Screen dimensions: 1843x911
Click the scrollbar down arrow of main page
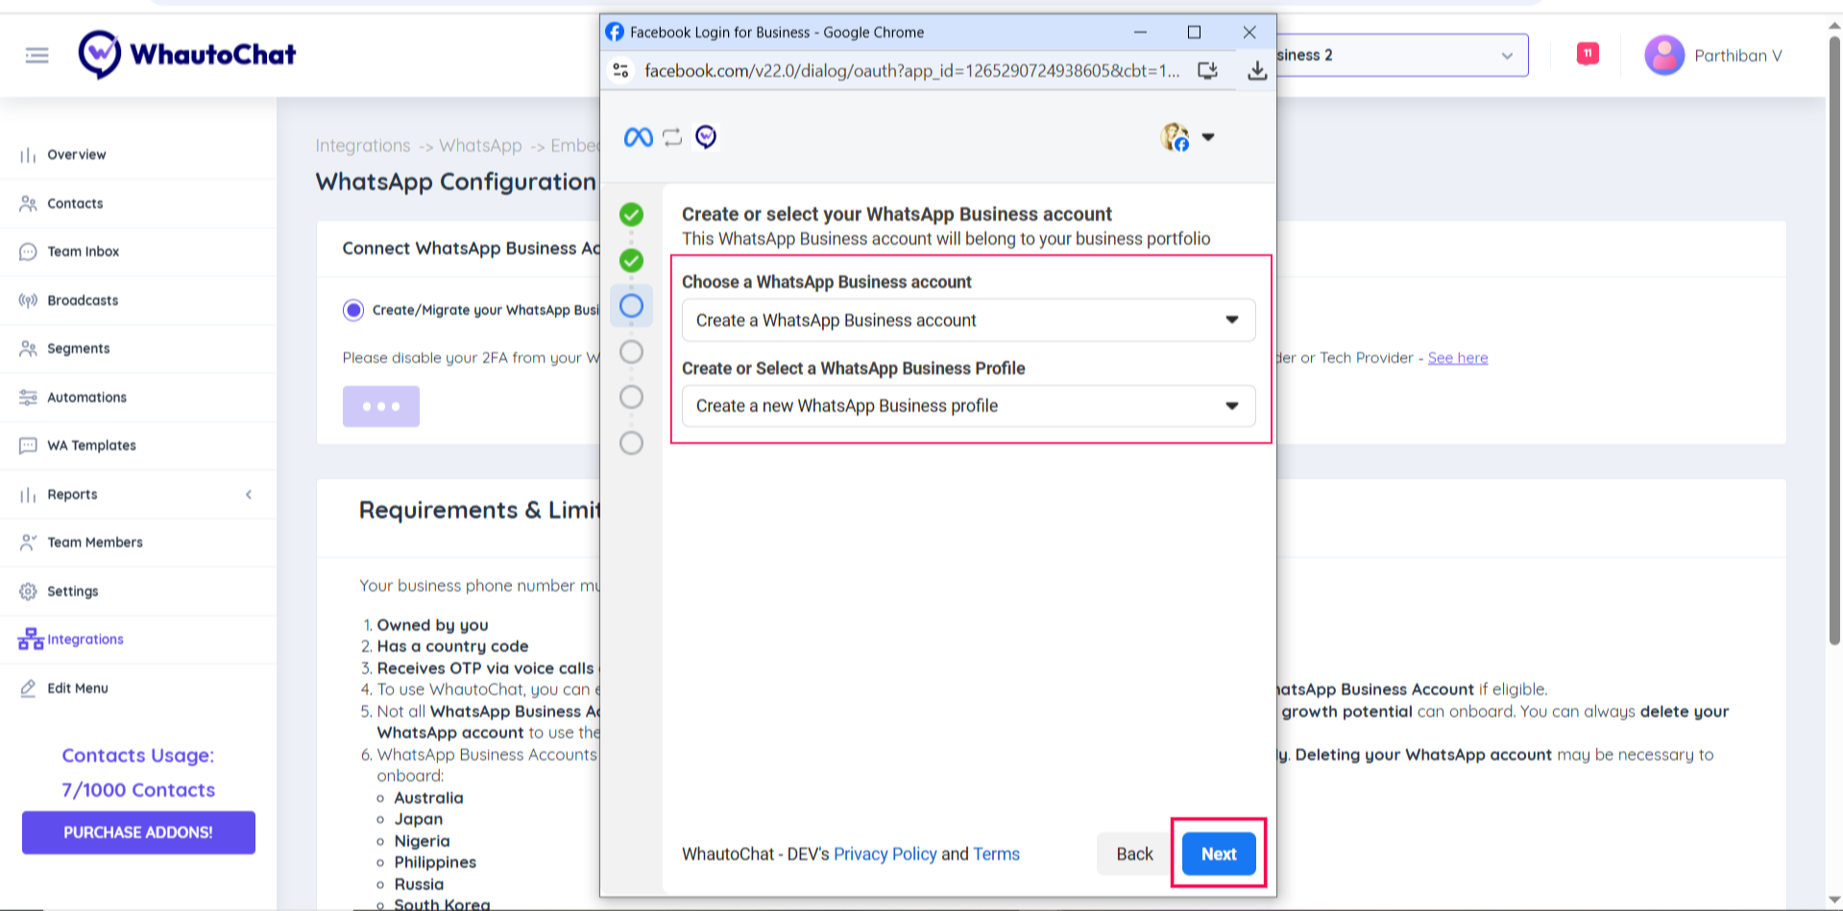pyautogui.click(x=1834, y=900)
